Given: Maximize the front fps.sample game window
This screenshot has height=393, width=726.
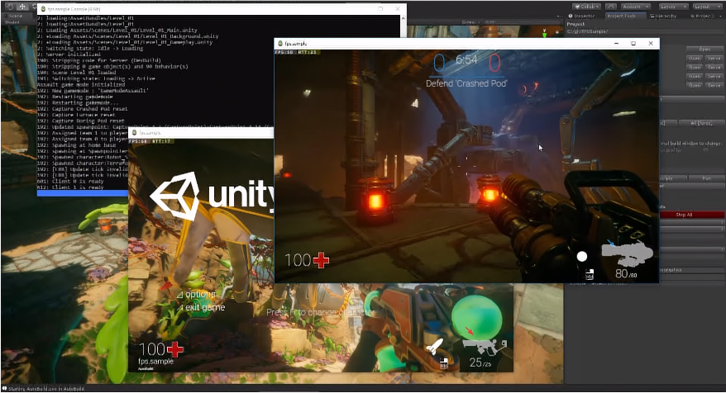Looking at the screenshot, I should point(633,43).
